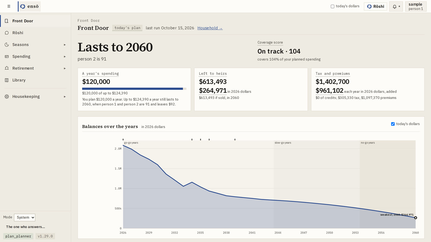Click the Lasts to 2060 headline
Image resolution: width=431 pixels, height=242 pixels.
coord(115,47)
